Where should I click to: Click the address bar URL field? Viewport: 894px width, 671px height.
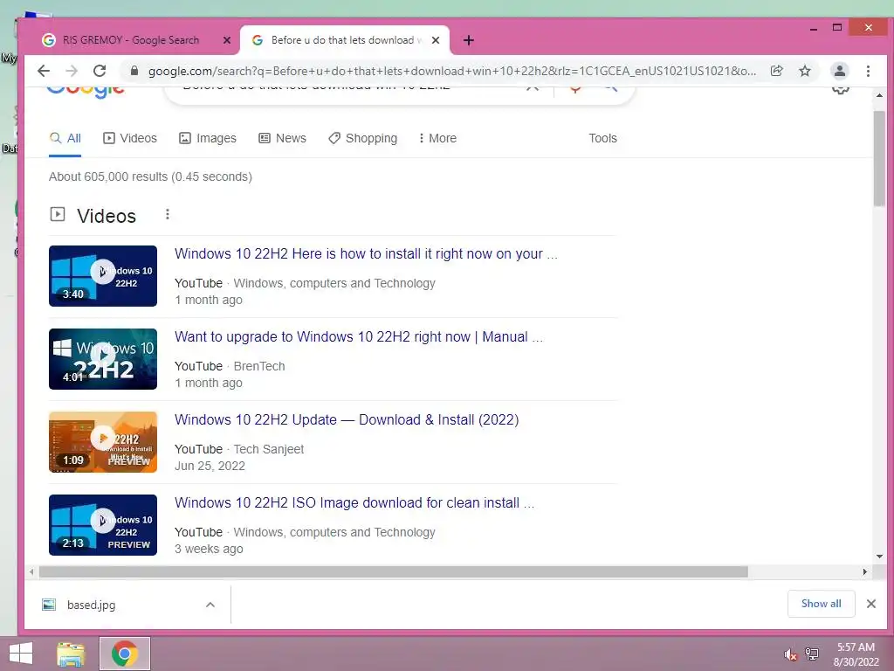coord(451,71)
